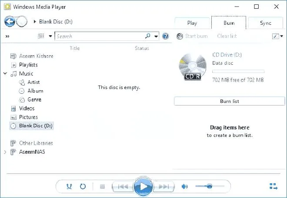The width and height of the screenshot is (287, 198).
Task: Open the View options dropdown arrow
Action: point(50,36)
